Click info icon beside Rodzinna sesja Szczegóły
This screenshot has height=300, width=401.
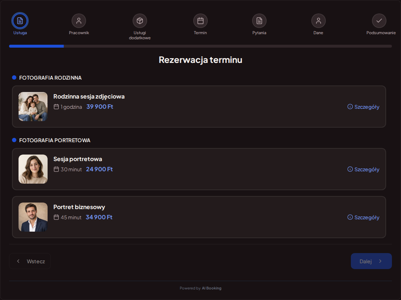[350, 107]
